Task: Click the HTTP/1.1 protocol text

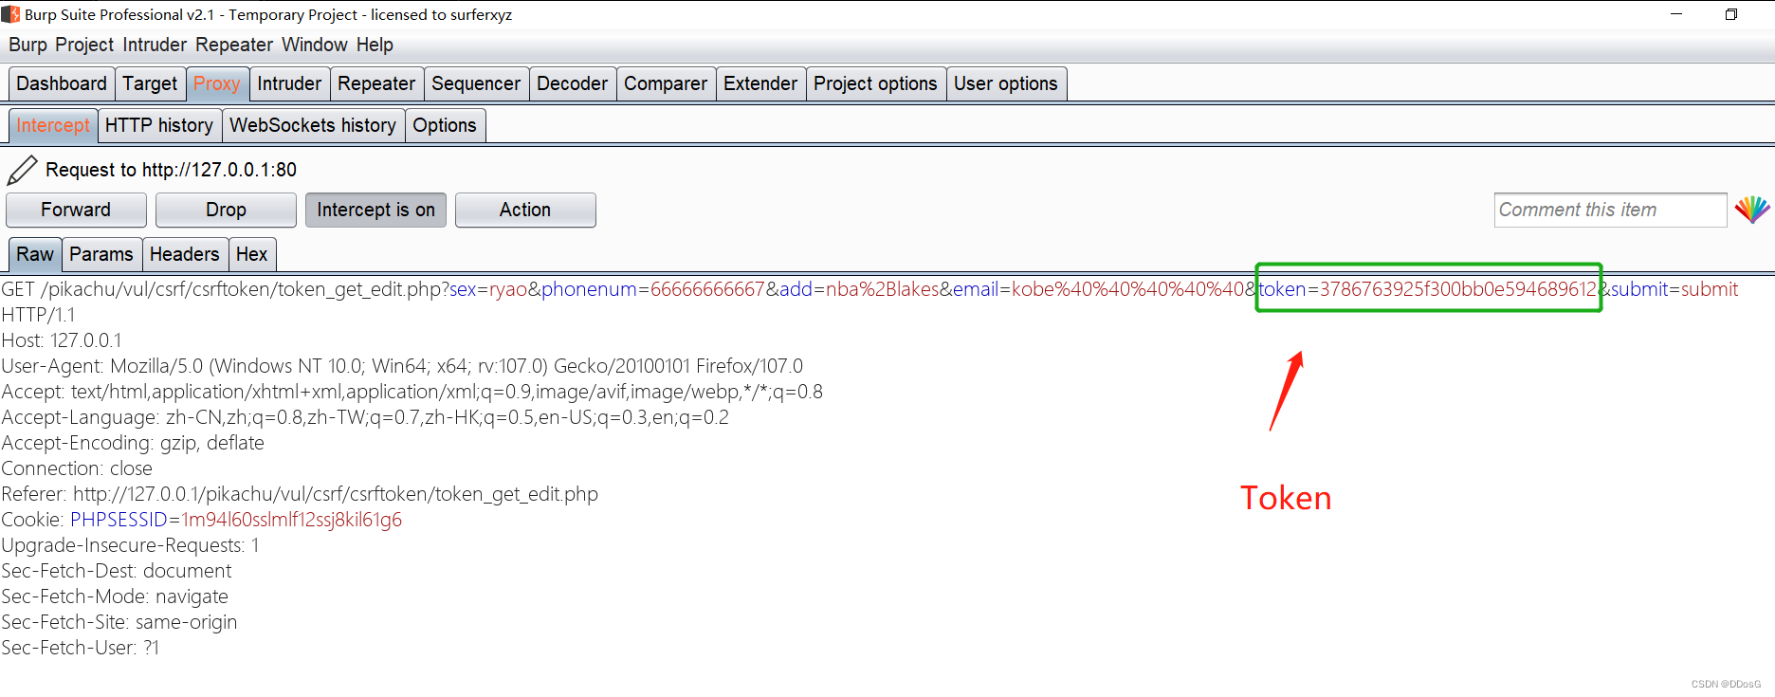Action: pyautogui.click(x=38, y=315)
